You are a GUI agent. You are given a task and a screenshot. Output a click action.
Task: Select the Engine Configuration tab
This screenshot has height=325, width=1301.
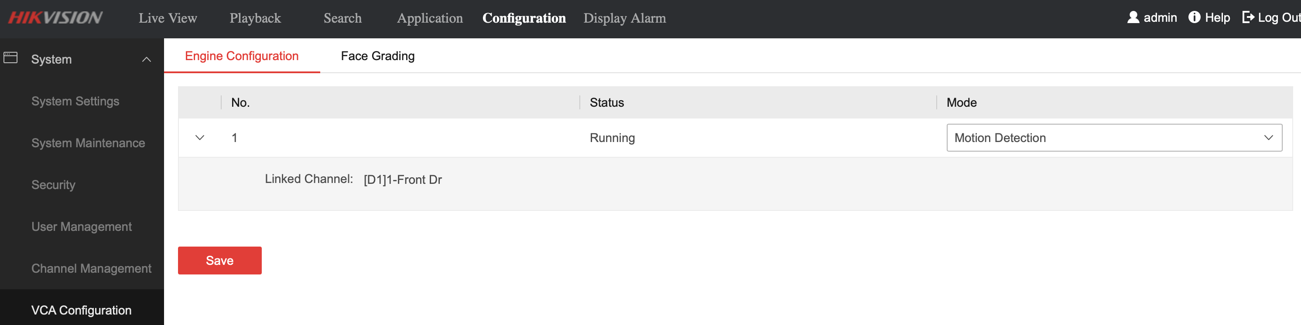242,55
